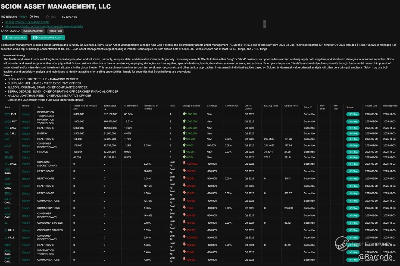The image size is (400, 266).
Task: Sort by Source Date header
Action: point(371,106)
